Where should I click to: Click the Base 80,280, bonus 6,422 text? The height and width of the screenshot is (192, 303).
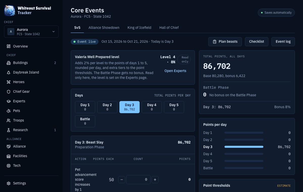(224, 76)
